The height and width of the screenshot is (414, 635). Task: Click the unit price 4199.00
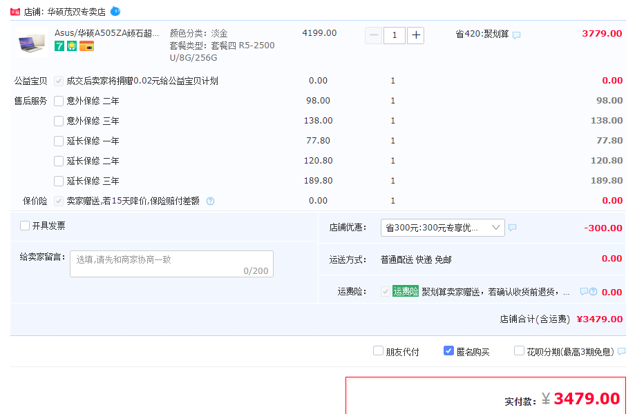319,33
